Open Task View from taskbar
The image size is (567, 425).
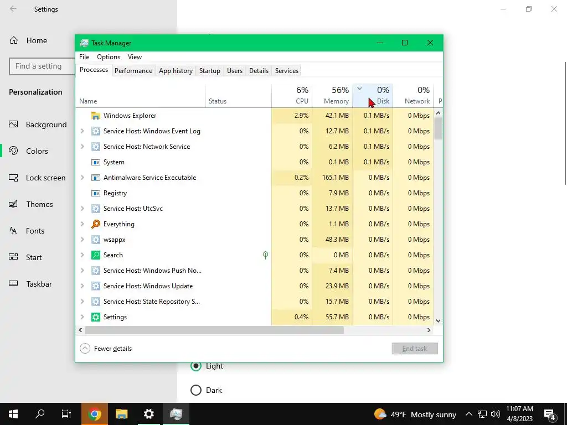pyautogui.click(x=66, y=414)
